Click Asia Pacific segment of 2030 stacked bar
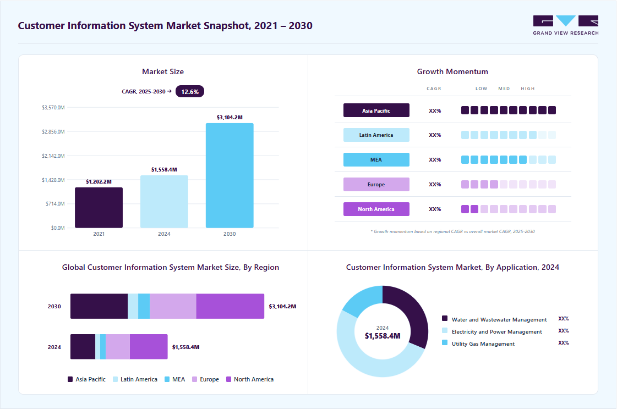 tap(99, 306)
